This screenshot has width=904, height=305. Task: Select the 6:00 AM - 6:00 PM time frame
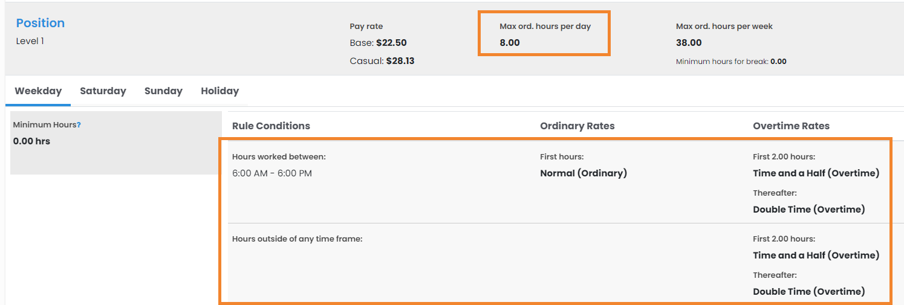(x=272, y=173)
